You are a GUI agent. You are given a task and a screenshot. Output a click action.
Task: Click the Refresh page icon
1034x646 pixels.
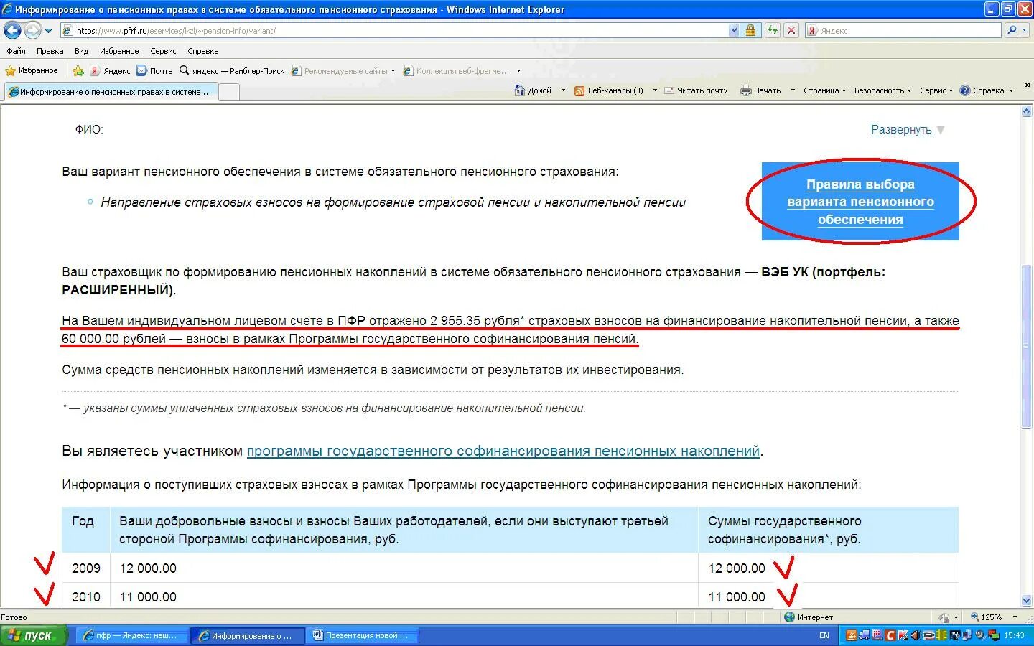tap(773, 30)
